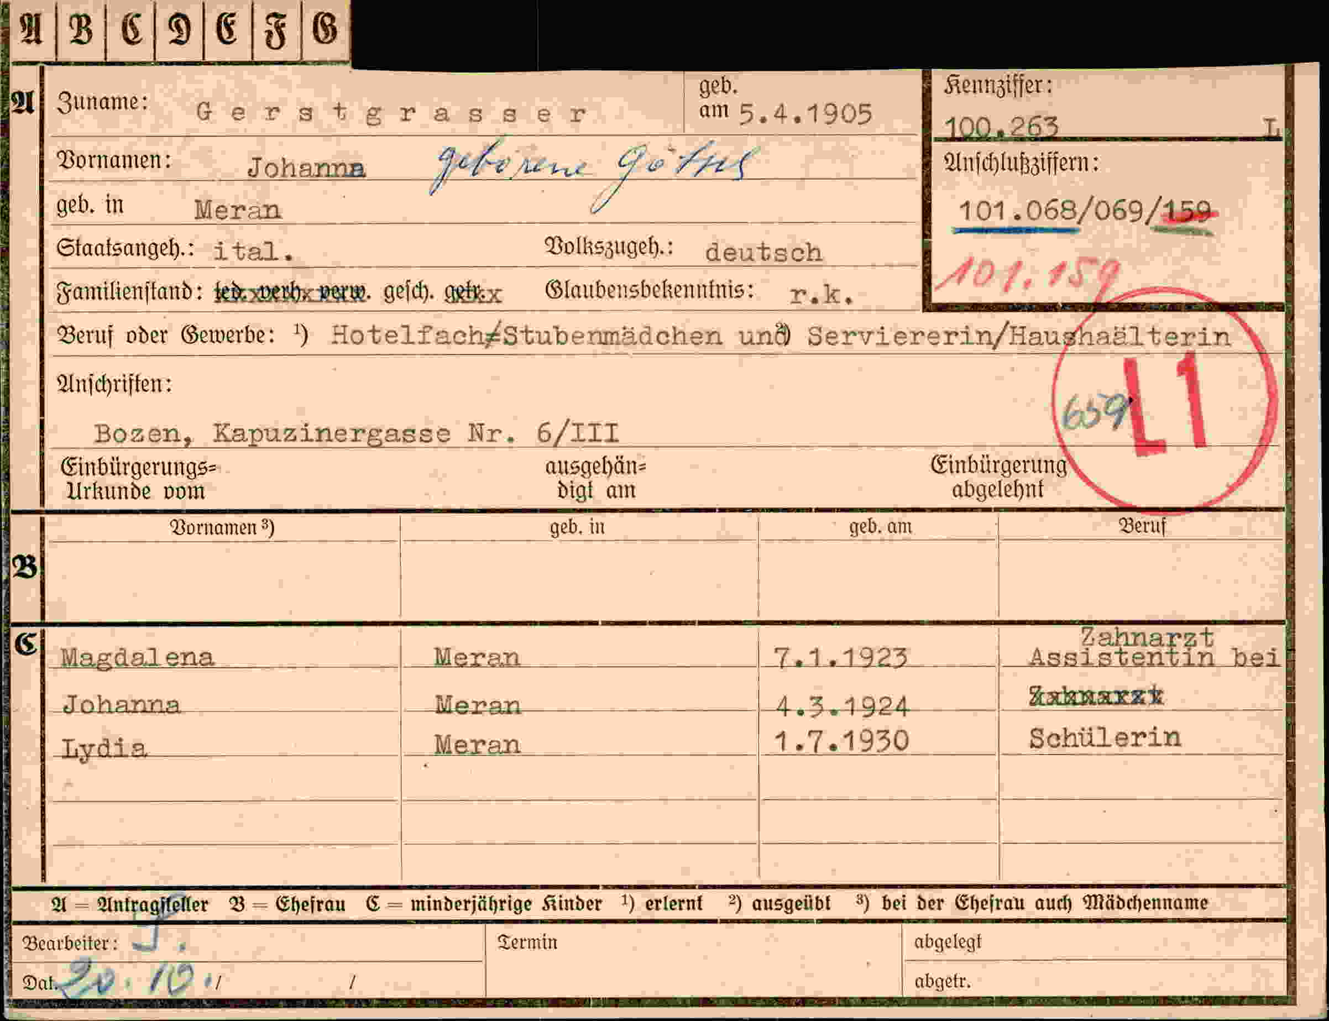The width and height of the screenshot is (1329, 1021).
Task: Click the 'Vornamen:' label in section A
Action: pos(114,161)
